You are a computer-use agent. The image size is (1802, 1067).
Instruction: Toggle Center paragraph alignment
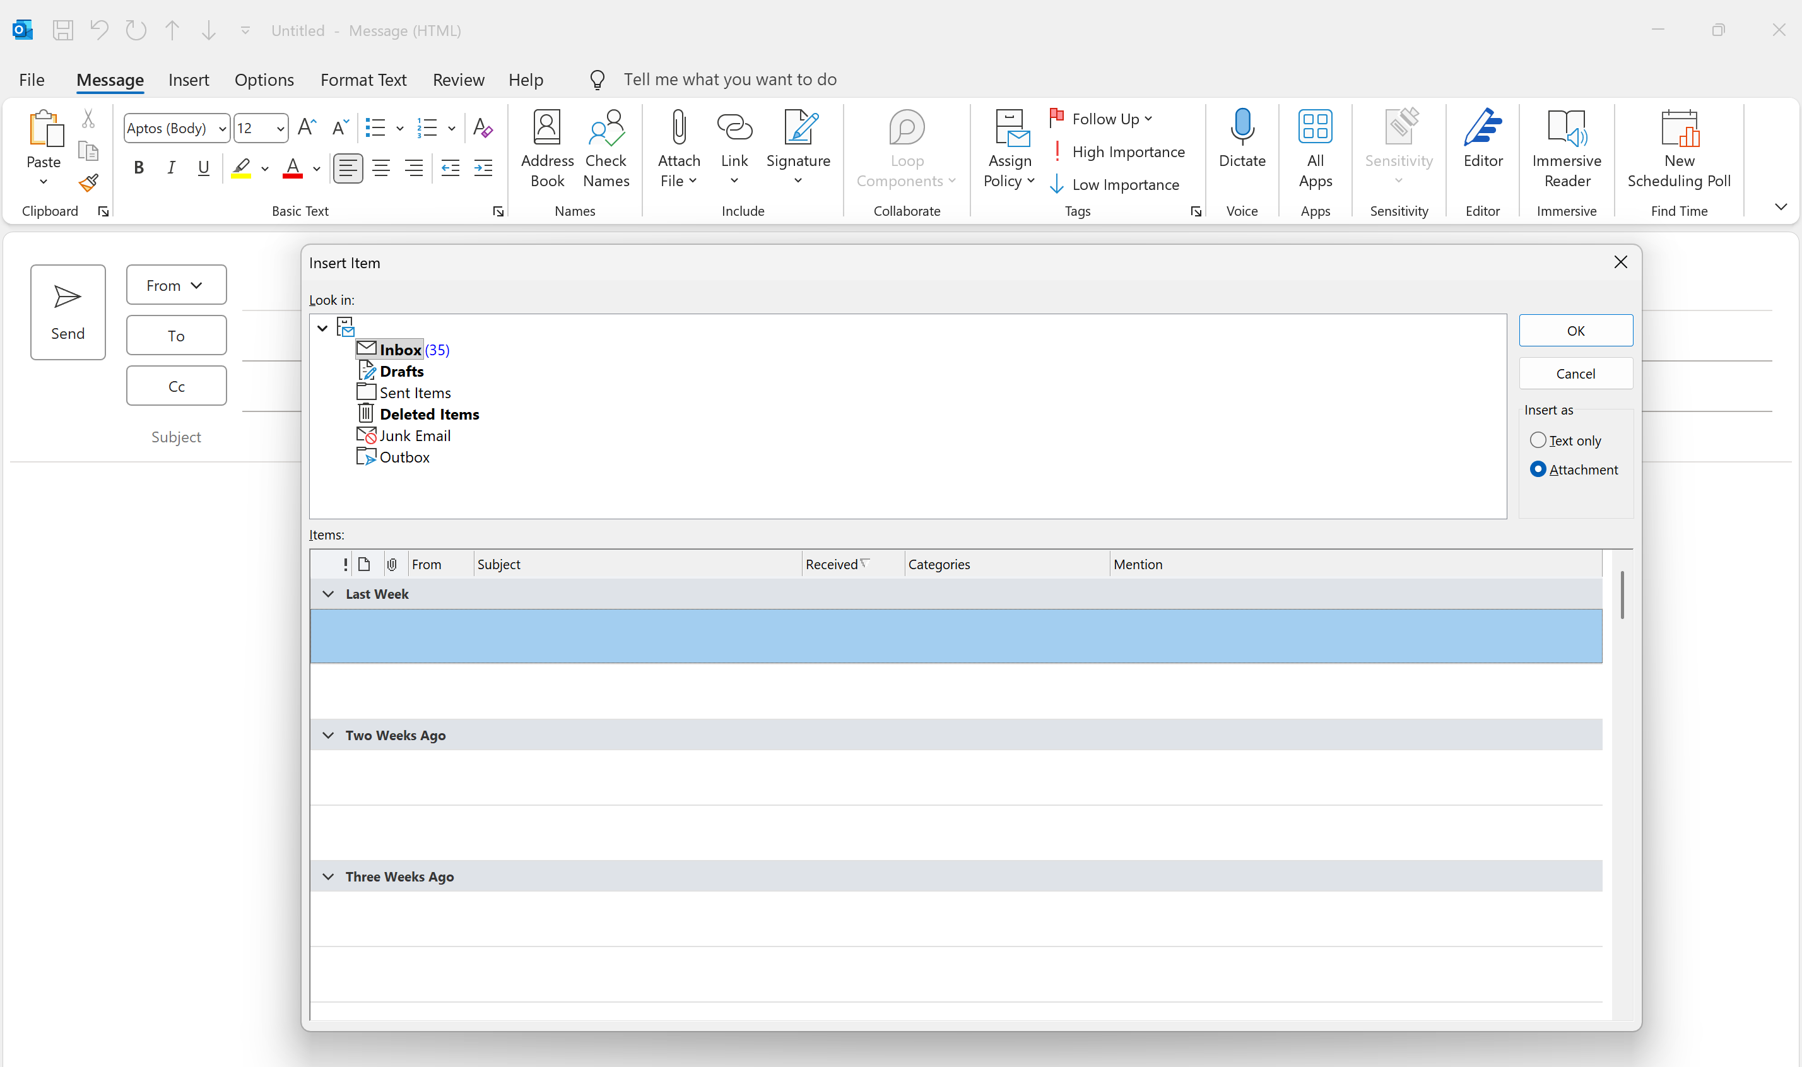pos(381,168)
